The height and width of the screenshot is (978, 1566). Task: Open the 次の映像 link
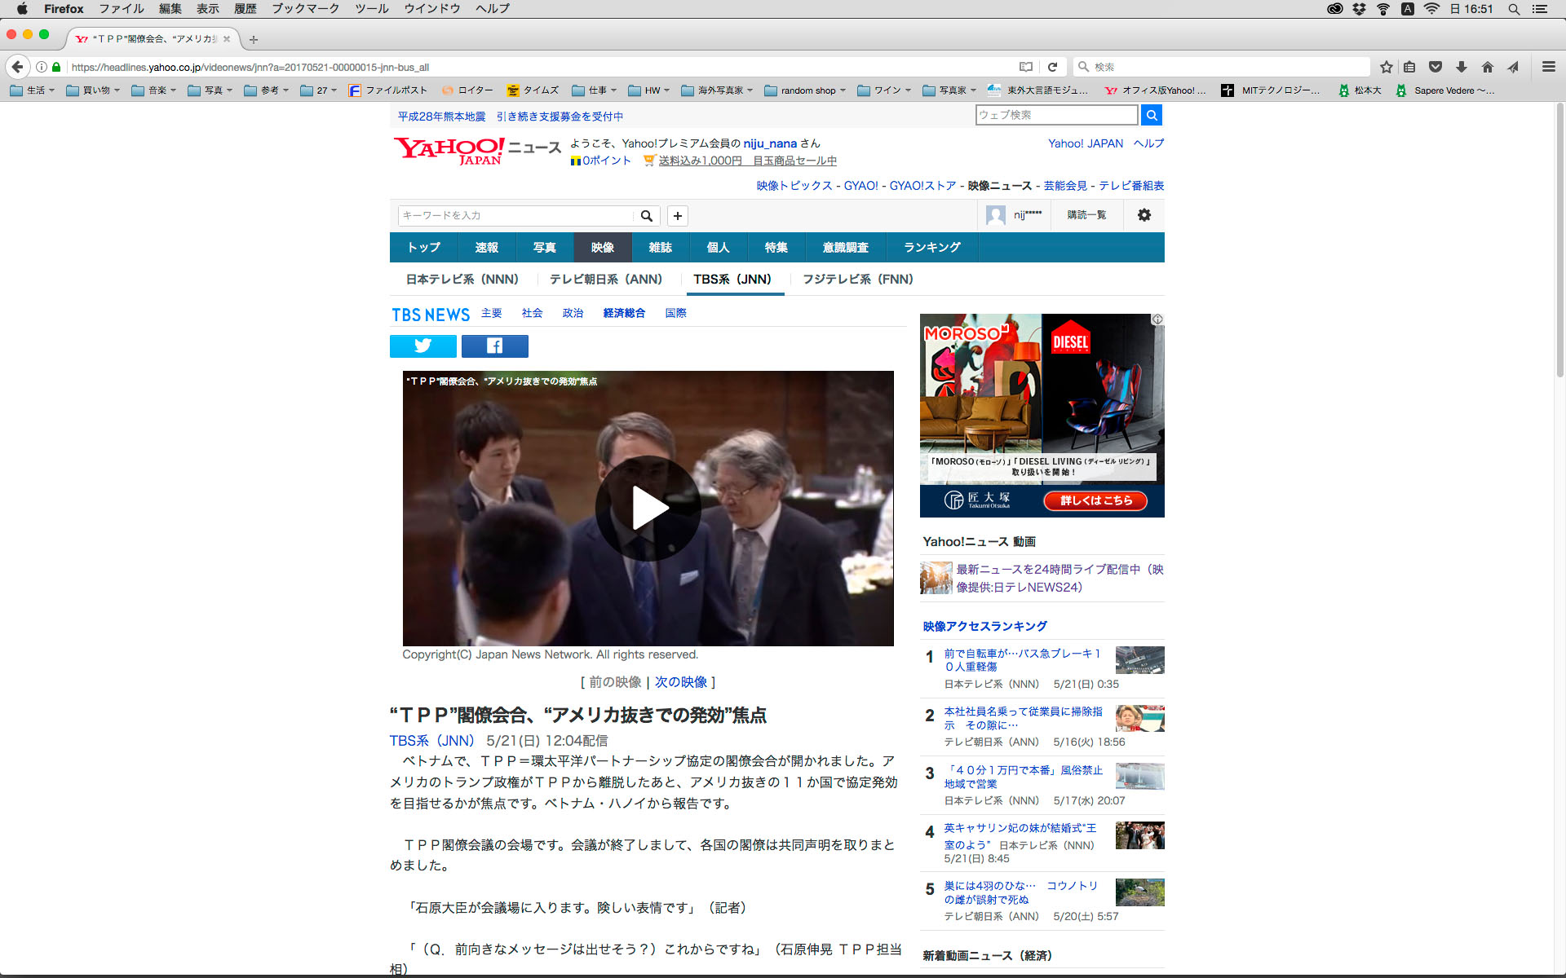(x=681, y=682)
